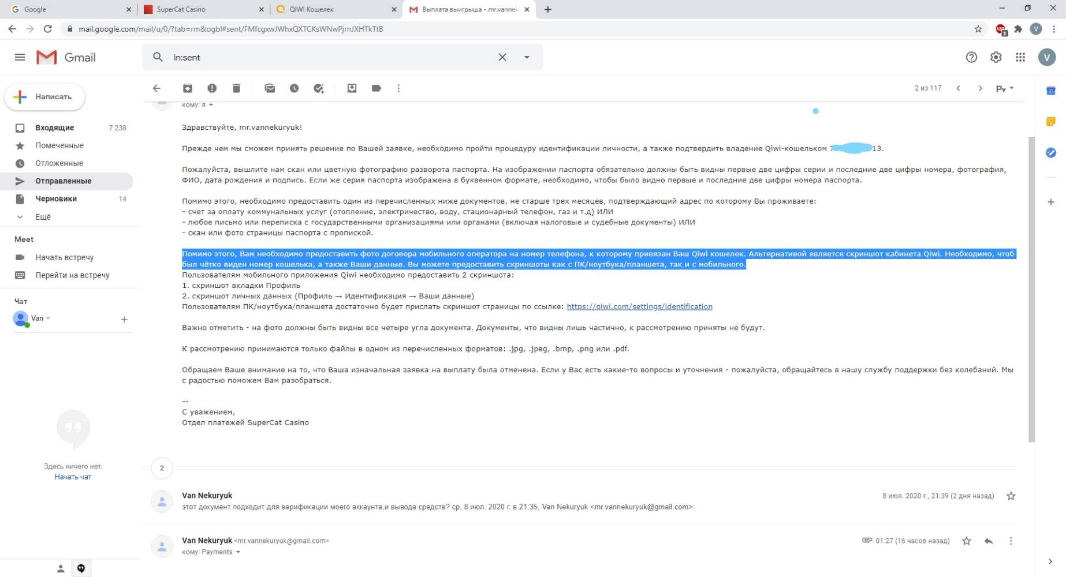Open more options for the last message
This screenshot has height=577, width=1066.
tap(1011, 541)
